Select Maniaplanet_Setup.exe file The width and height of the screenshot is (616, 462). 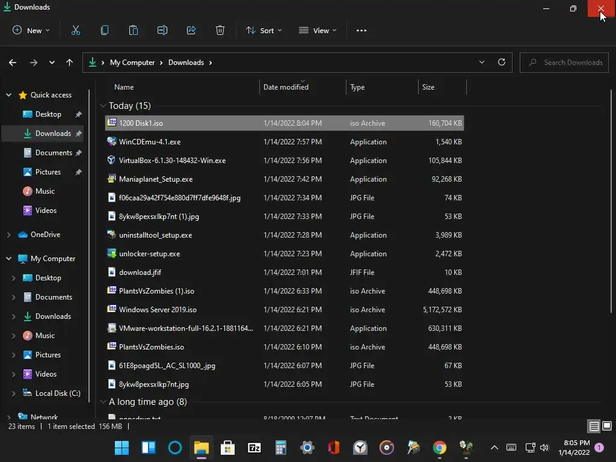[285, 179]
